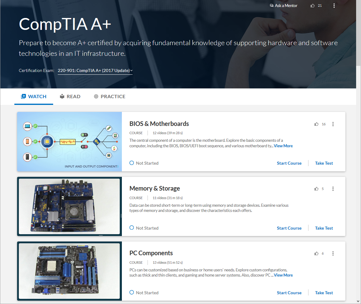Click the PC Components motherboard thumbnail
This screenshot has width=361, height=304.
[70, 271]
